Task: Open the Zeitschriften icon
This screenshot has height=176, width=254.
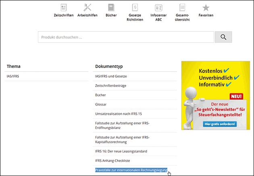Action: click(x=63, y=8)
